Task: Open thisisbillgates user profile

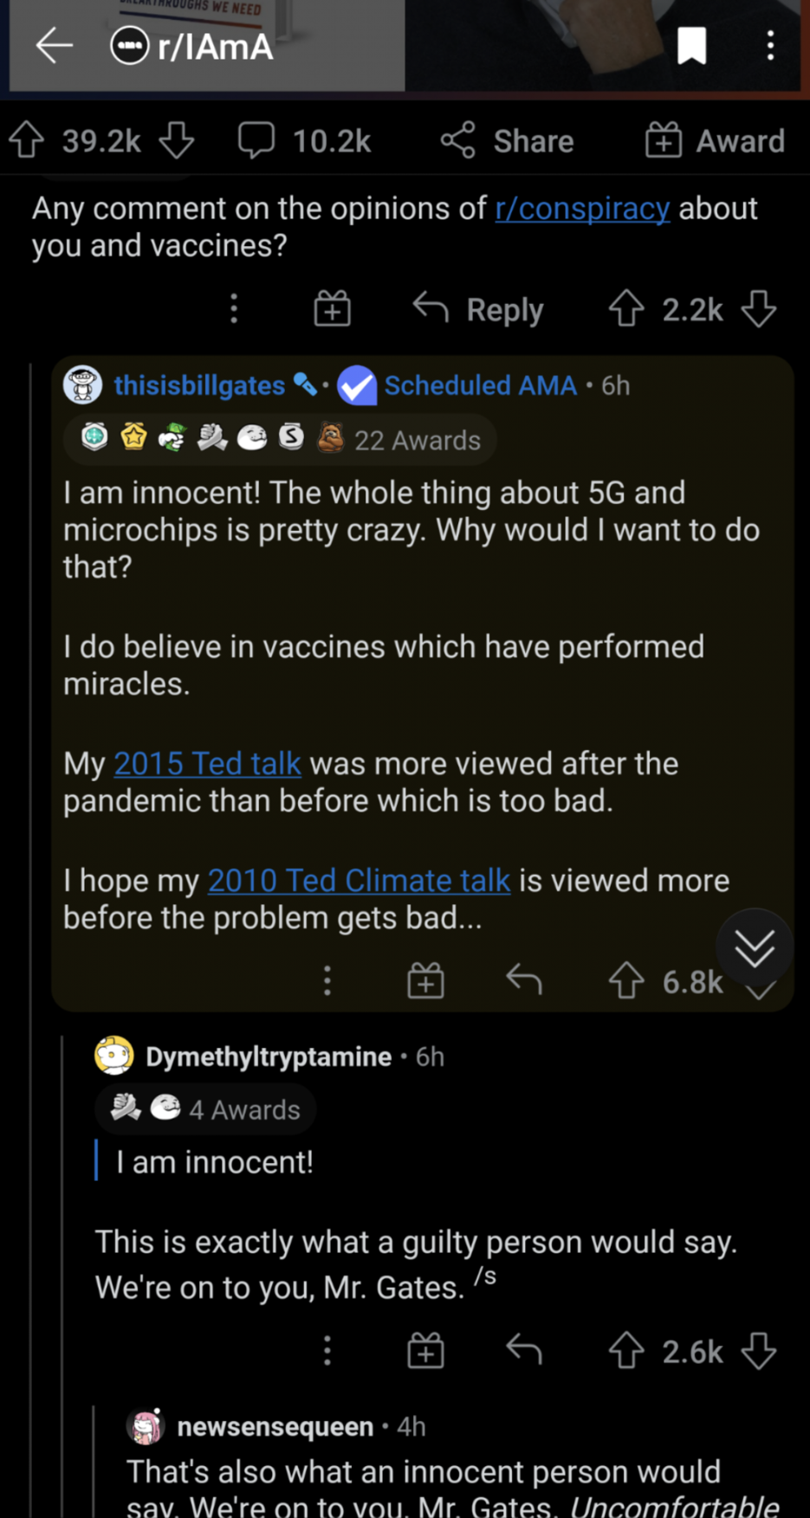Action: coord(199,385)
